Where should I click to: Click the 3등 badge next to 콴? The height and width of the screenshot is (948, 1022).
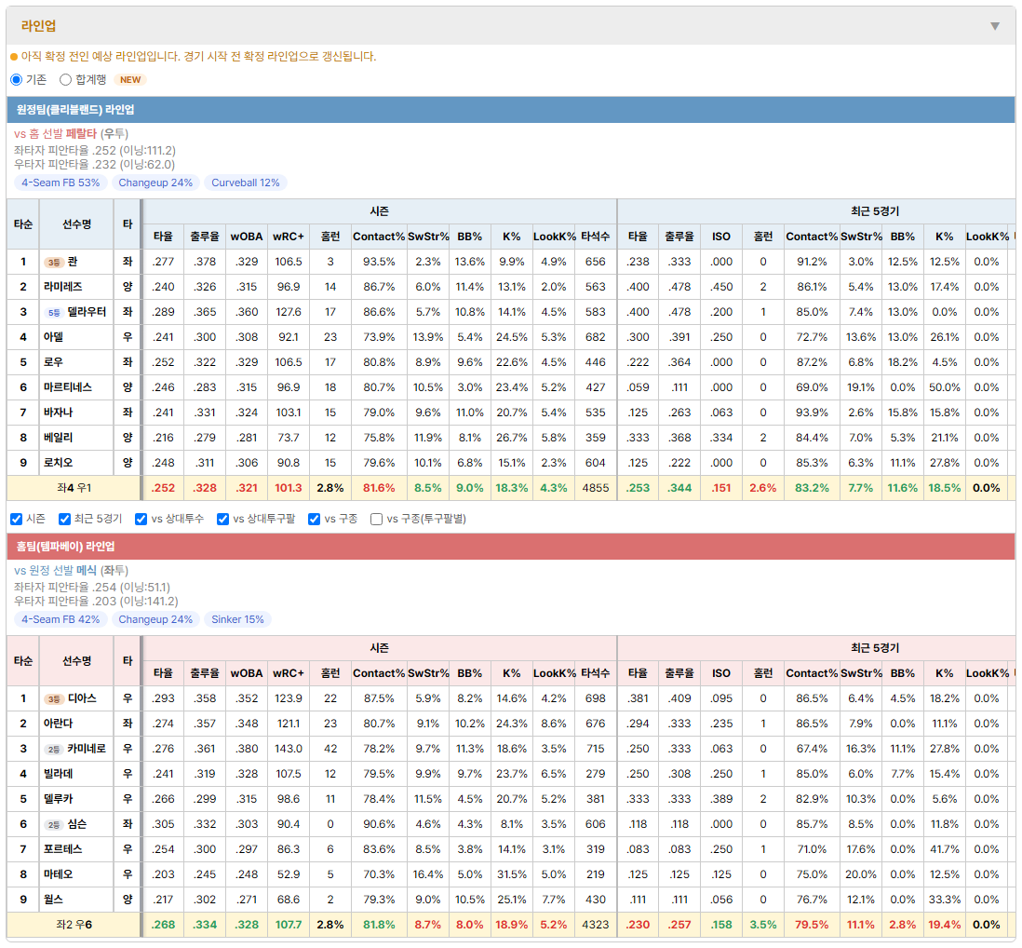click(53, 262)
